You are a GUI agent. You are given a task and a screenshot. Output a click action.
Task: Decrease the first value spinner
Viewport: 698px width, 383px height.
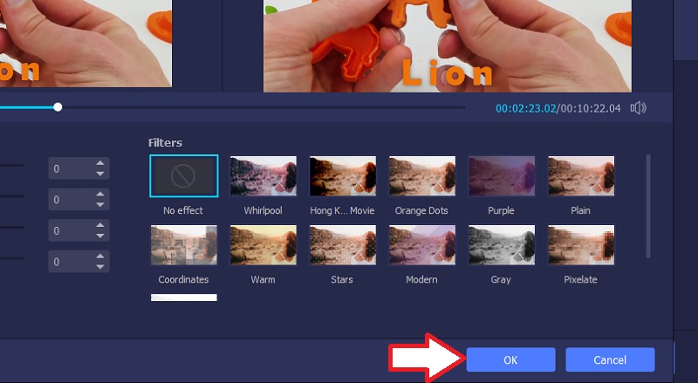(100, 174)
